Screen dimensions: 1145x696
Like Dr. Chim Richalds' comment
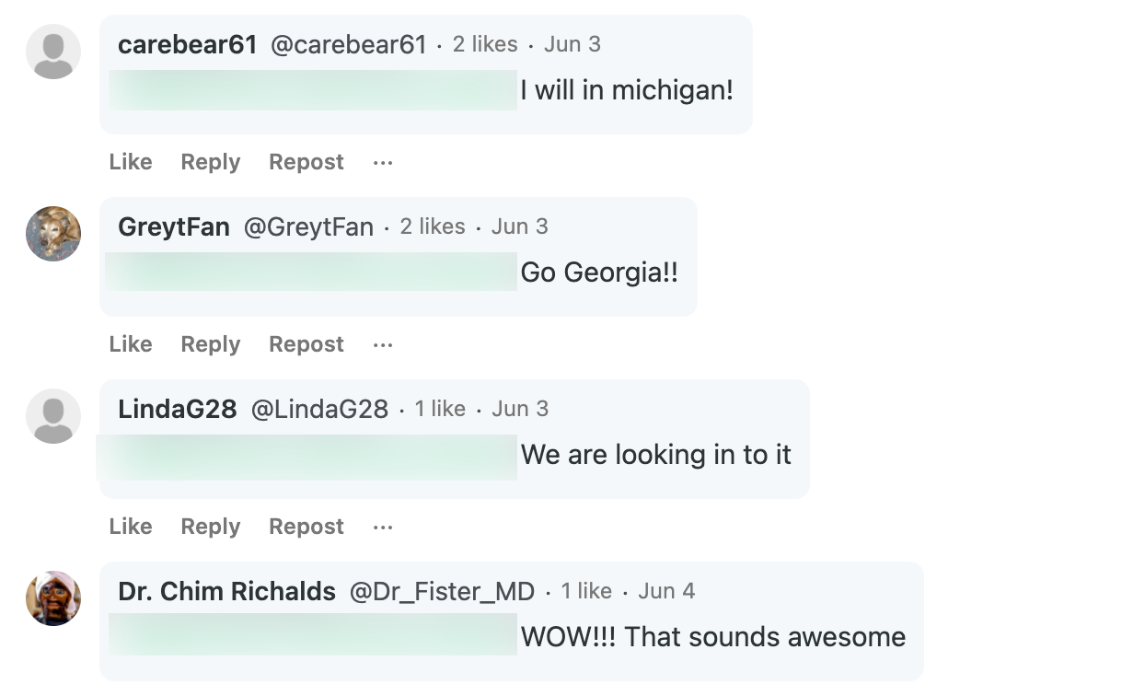click(x=130, y=690)
